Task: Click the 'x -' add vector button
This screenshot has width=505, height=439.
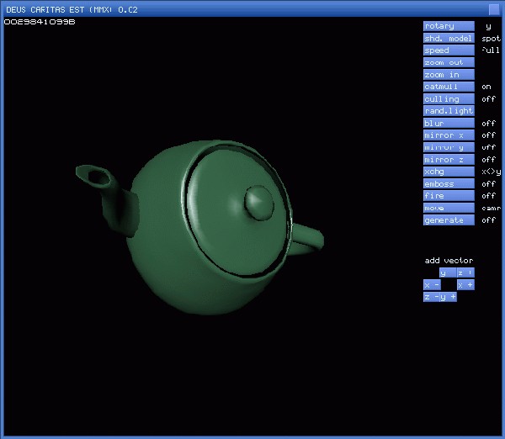Action: [x=431, y=285]
